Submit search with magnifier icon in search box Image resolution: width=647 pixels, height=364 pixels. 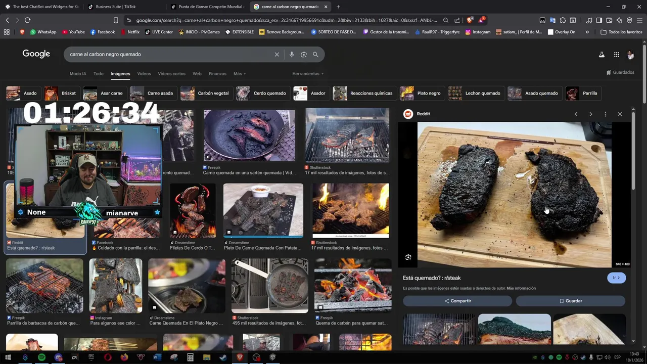[315, 54]
